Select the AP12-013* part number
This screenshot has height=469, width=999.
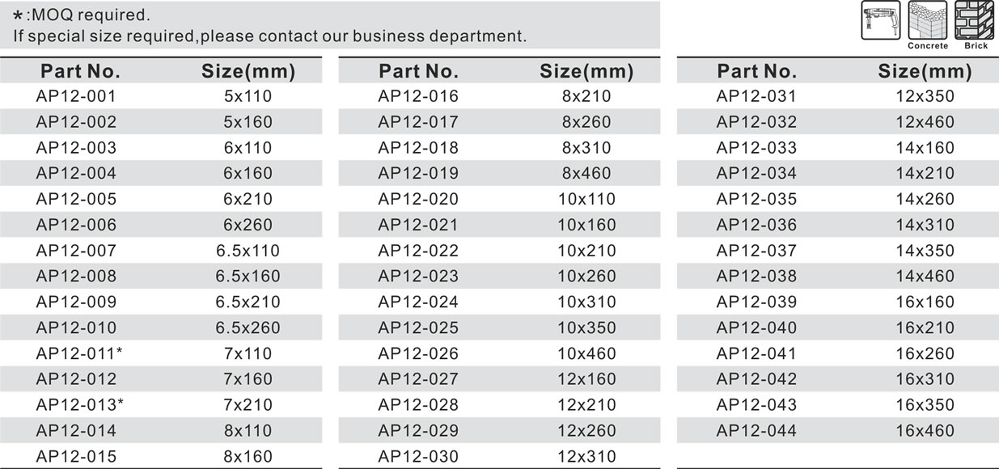[79, 404]
